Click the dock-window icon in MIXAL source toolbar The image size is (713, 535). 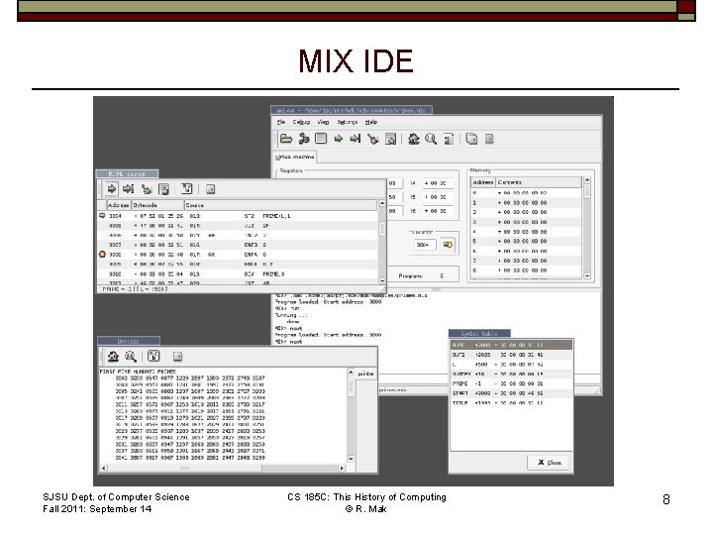click(187, 189)
